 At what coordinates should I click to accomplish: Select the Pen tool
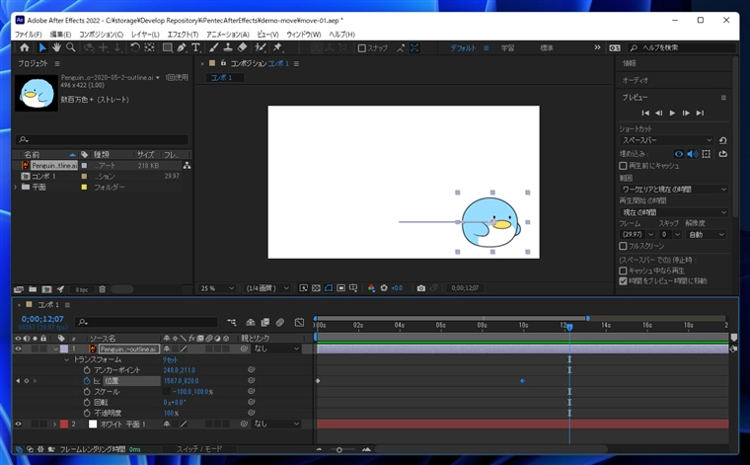tap(182, 47)
